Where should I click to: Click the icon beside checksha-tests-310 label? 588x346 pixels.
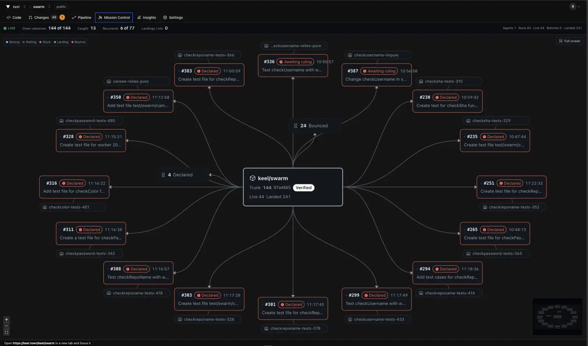coord(421,82)
